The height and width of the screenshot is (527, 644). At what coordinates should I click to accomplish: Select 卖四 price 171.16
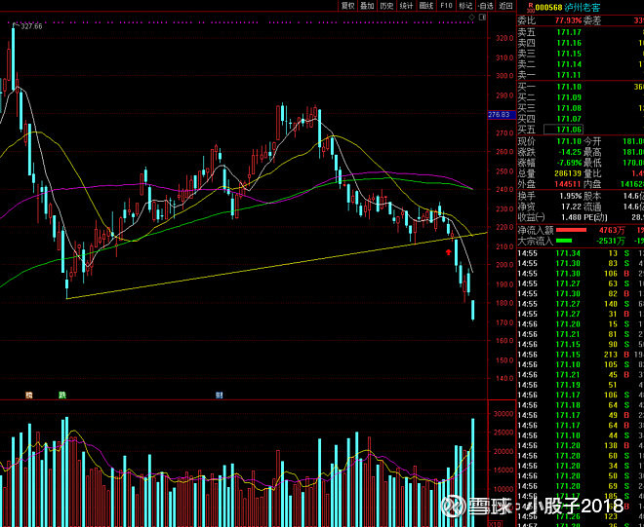pos(569,43)
